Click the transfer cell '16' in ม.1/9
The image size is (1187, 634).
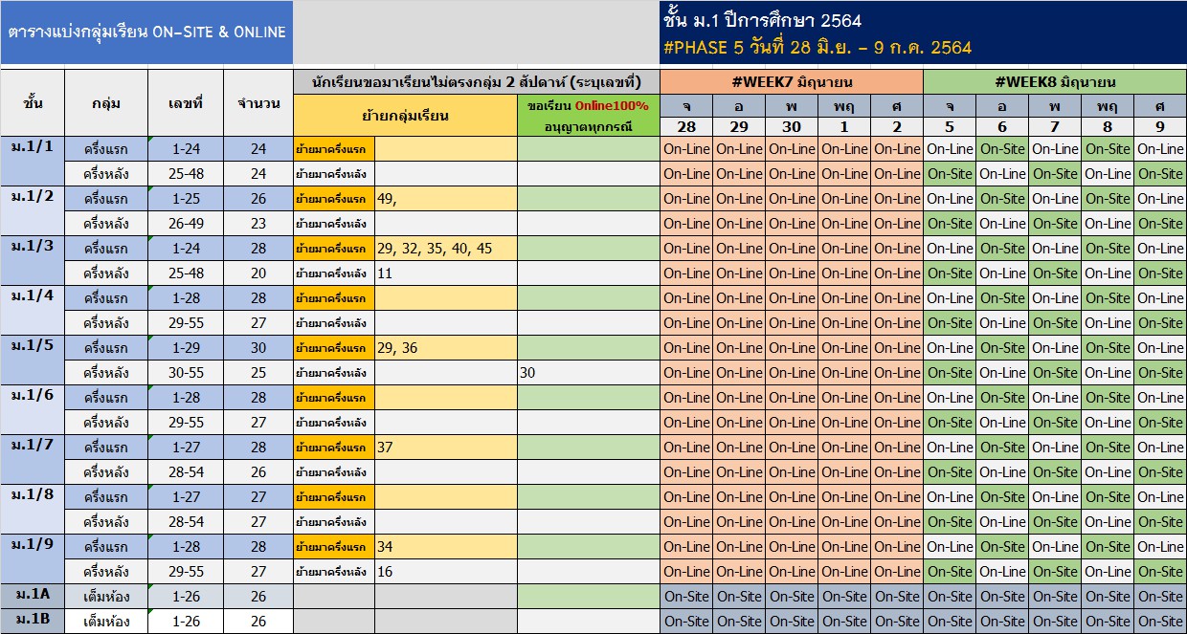pyautogui.click(x=446, y=572)
